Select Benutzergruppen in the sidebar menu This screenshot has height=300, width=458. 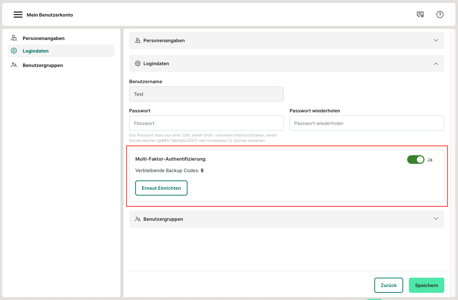pos(43,65)
